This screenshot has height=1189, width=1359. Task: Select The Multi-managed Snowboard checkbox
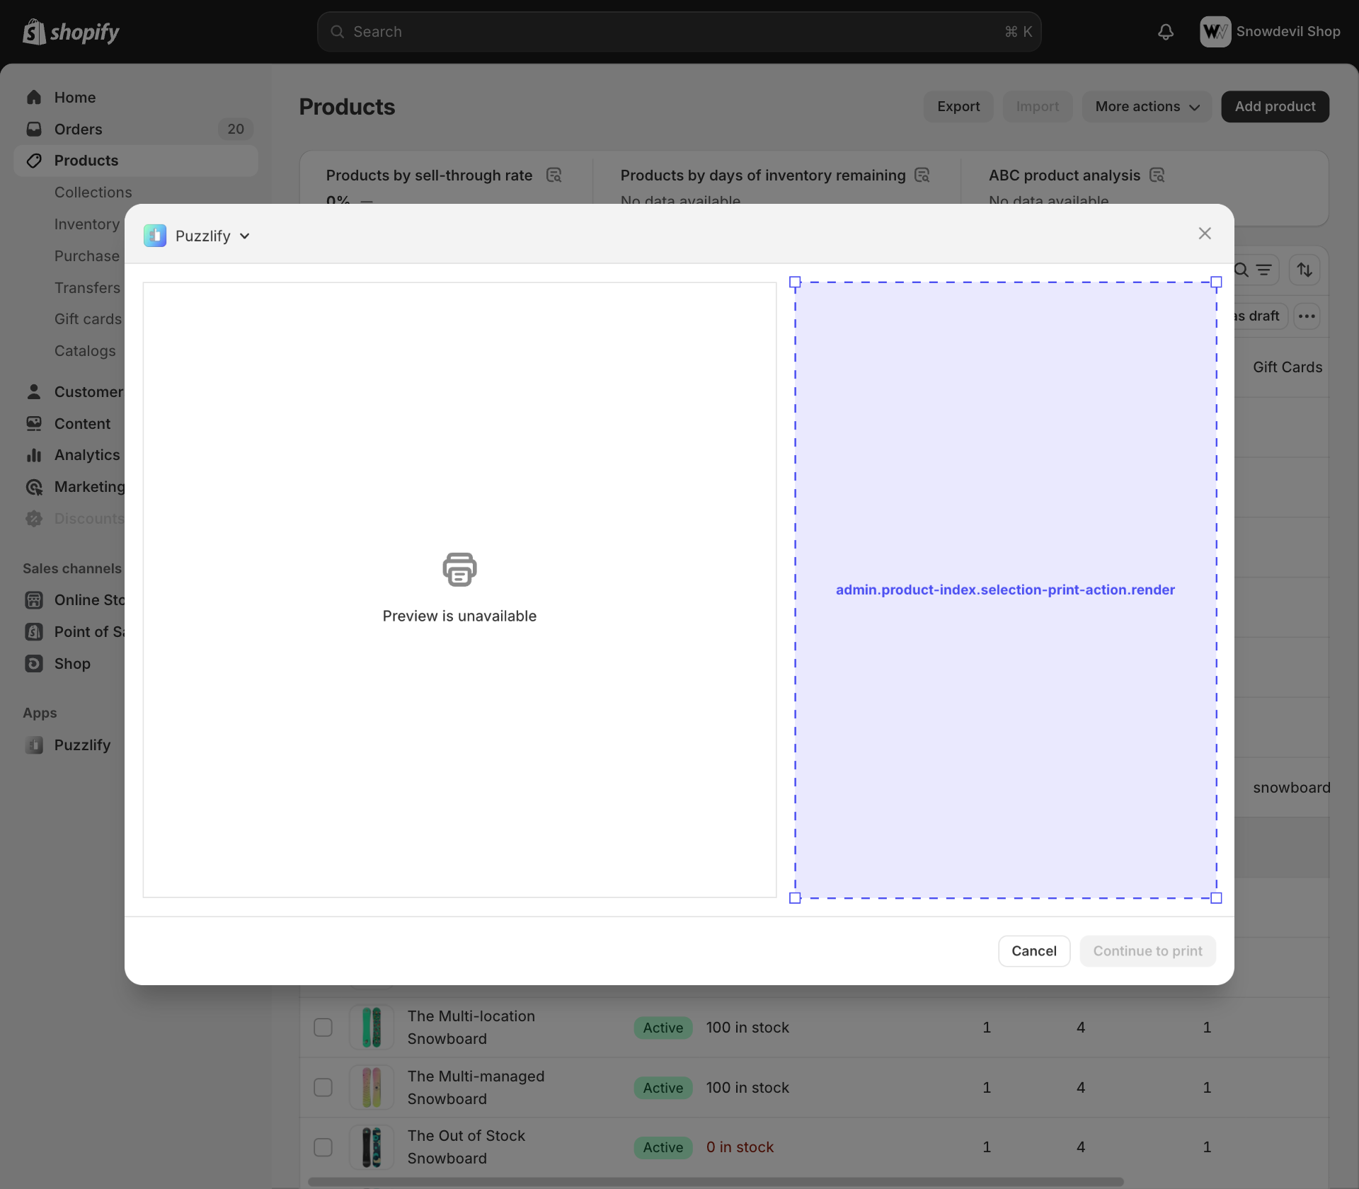click(323, 1087)
